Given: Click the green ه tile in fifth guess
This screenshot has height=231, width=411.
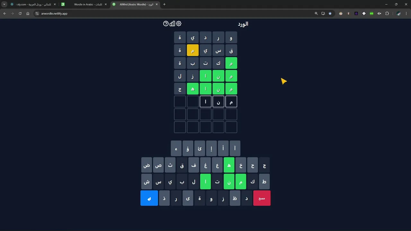Looking at the screenshot, I should point(193,89).
